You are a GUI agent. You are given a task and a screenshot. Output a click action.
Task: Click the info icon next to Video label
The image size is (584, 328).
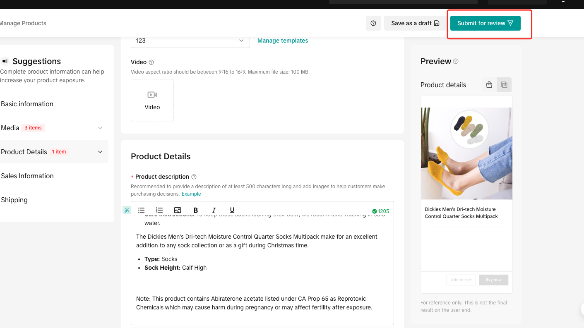[151, 62]
